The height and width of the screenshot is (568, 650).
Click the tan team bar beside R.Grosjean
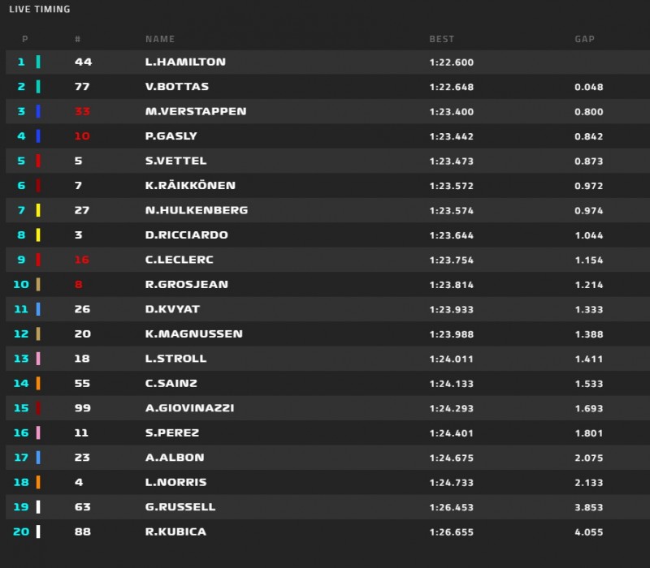click(38, 284)
